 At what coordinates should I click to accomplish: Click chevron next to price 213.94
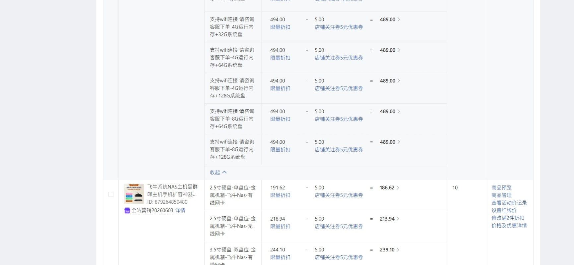[398, 219]
